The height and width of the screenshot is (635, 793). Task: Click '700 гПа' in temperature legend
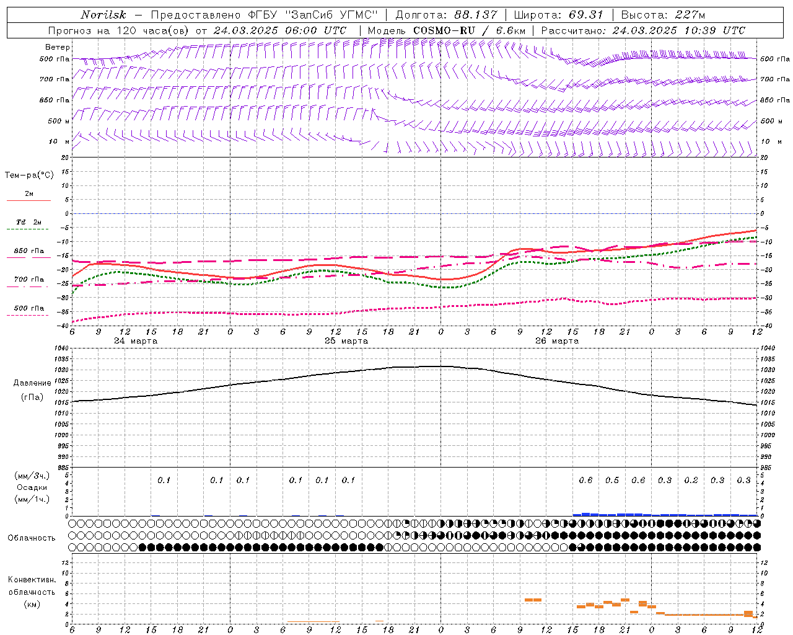click(x=29, y=280)
